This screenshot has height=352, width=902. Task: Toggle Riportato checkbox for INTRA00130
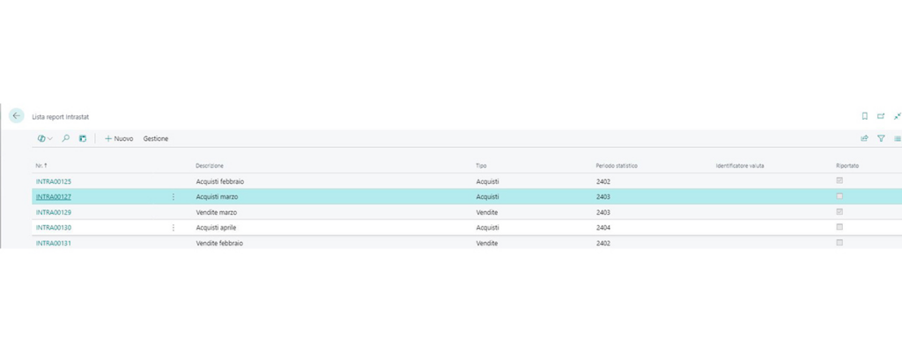tap(839, 227)
